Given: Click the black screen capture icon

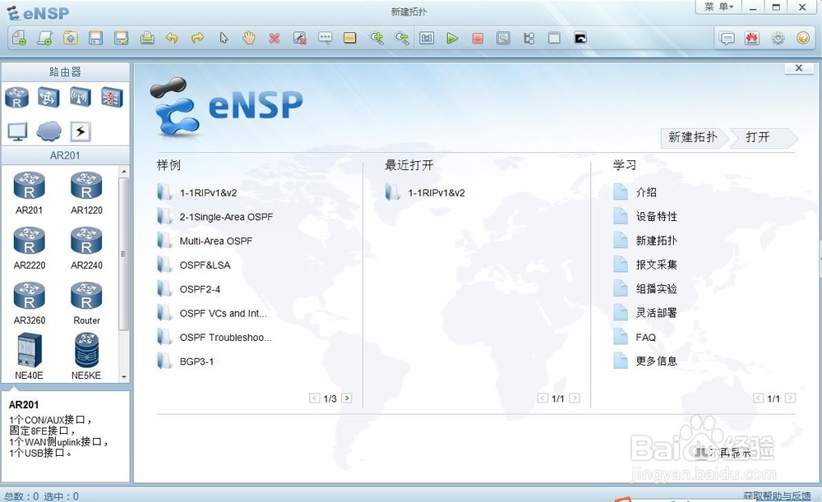Looking at the screenshot, I should 580,39.
